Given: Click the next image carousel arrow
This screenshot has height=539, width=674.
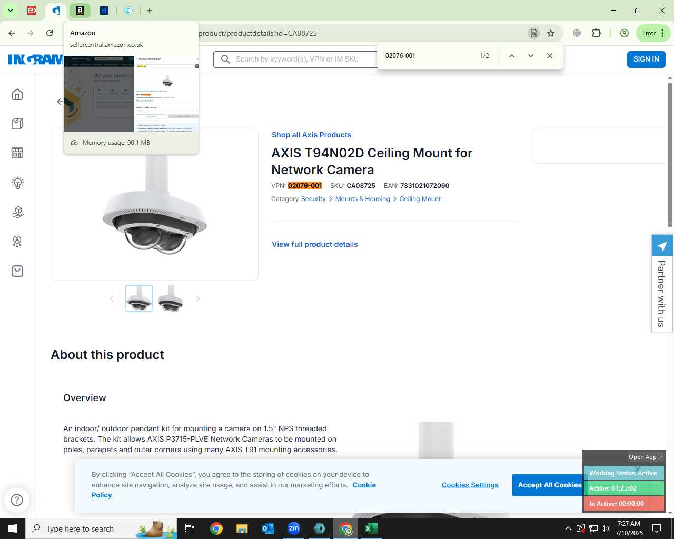Looking at the screenshot, I should pyautogui.click(x=198, y=298).
